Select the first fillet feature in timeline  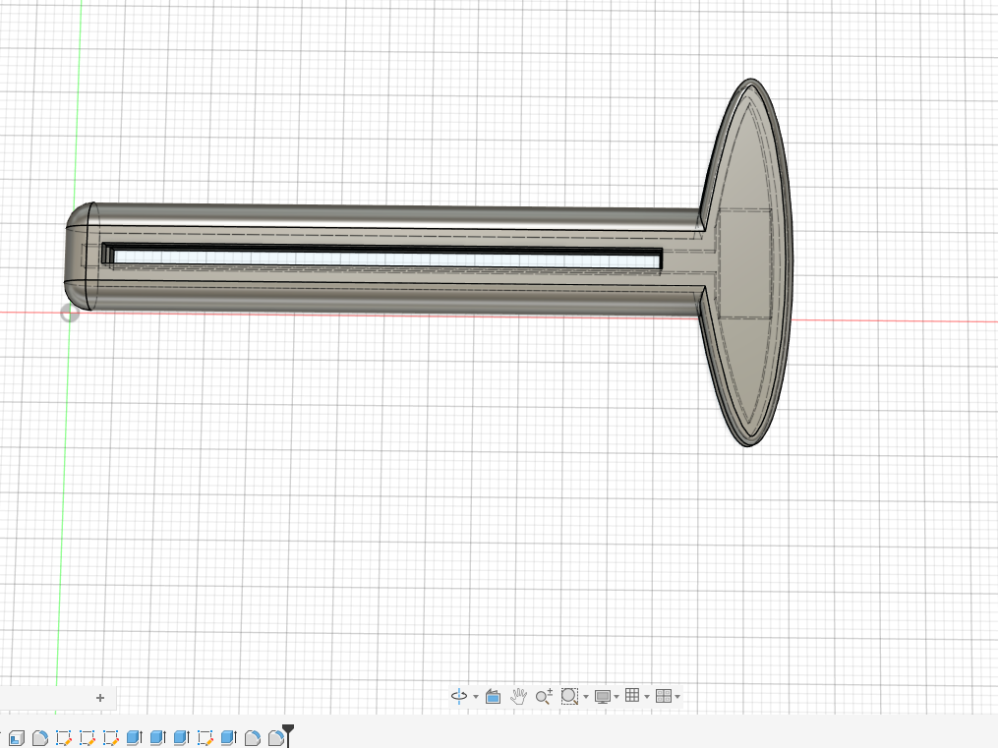click(x=40, y=738)
